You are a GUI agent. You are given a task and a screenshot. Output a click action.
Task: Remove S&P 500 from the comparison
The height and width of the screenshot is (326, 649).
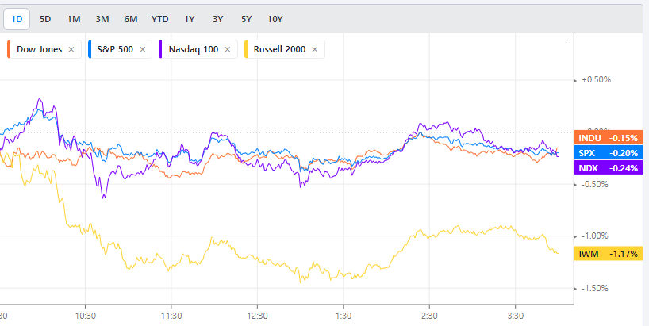pyautogui.click(x=143, y=49)
